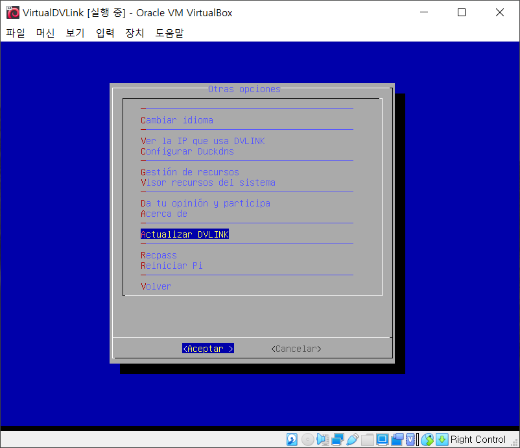520x448 pixels.
Task: Click the optical disc status icon
Action: [x=308, y=440]
